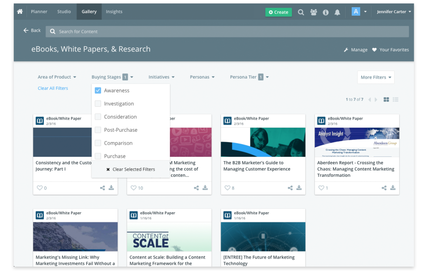Expand the Initiatives filter
The image size is (429, 276).
click(161, 77)
